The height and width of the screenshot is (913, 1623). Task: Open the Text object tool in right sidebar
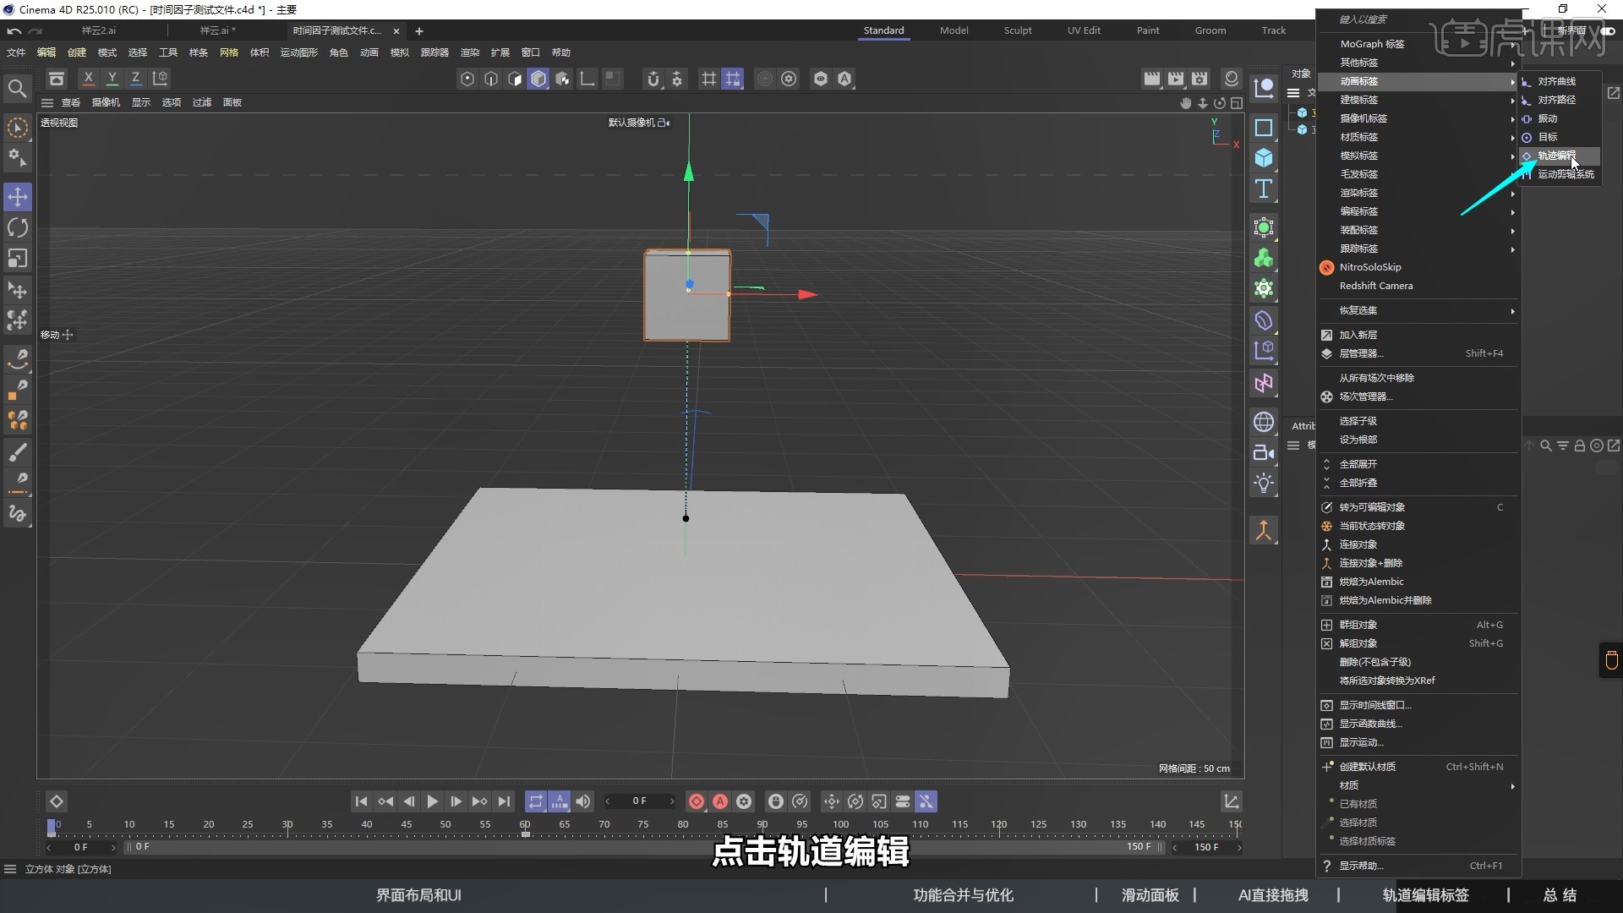click(x=1264, y=189)
